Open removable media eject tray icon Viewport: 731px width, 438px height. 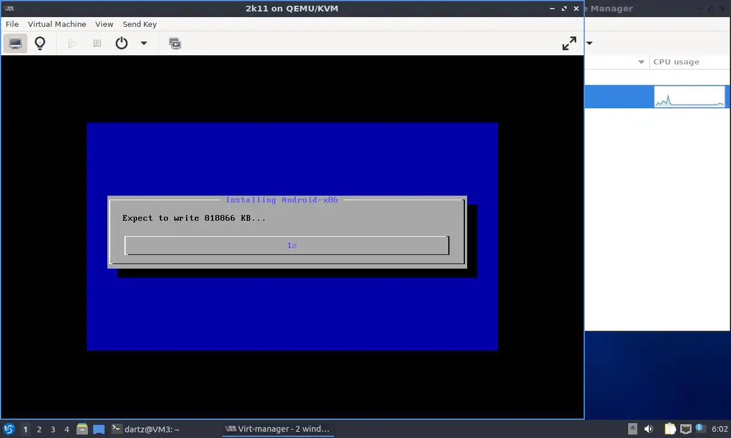[x=633, y=429]
